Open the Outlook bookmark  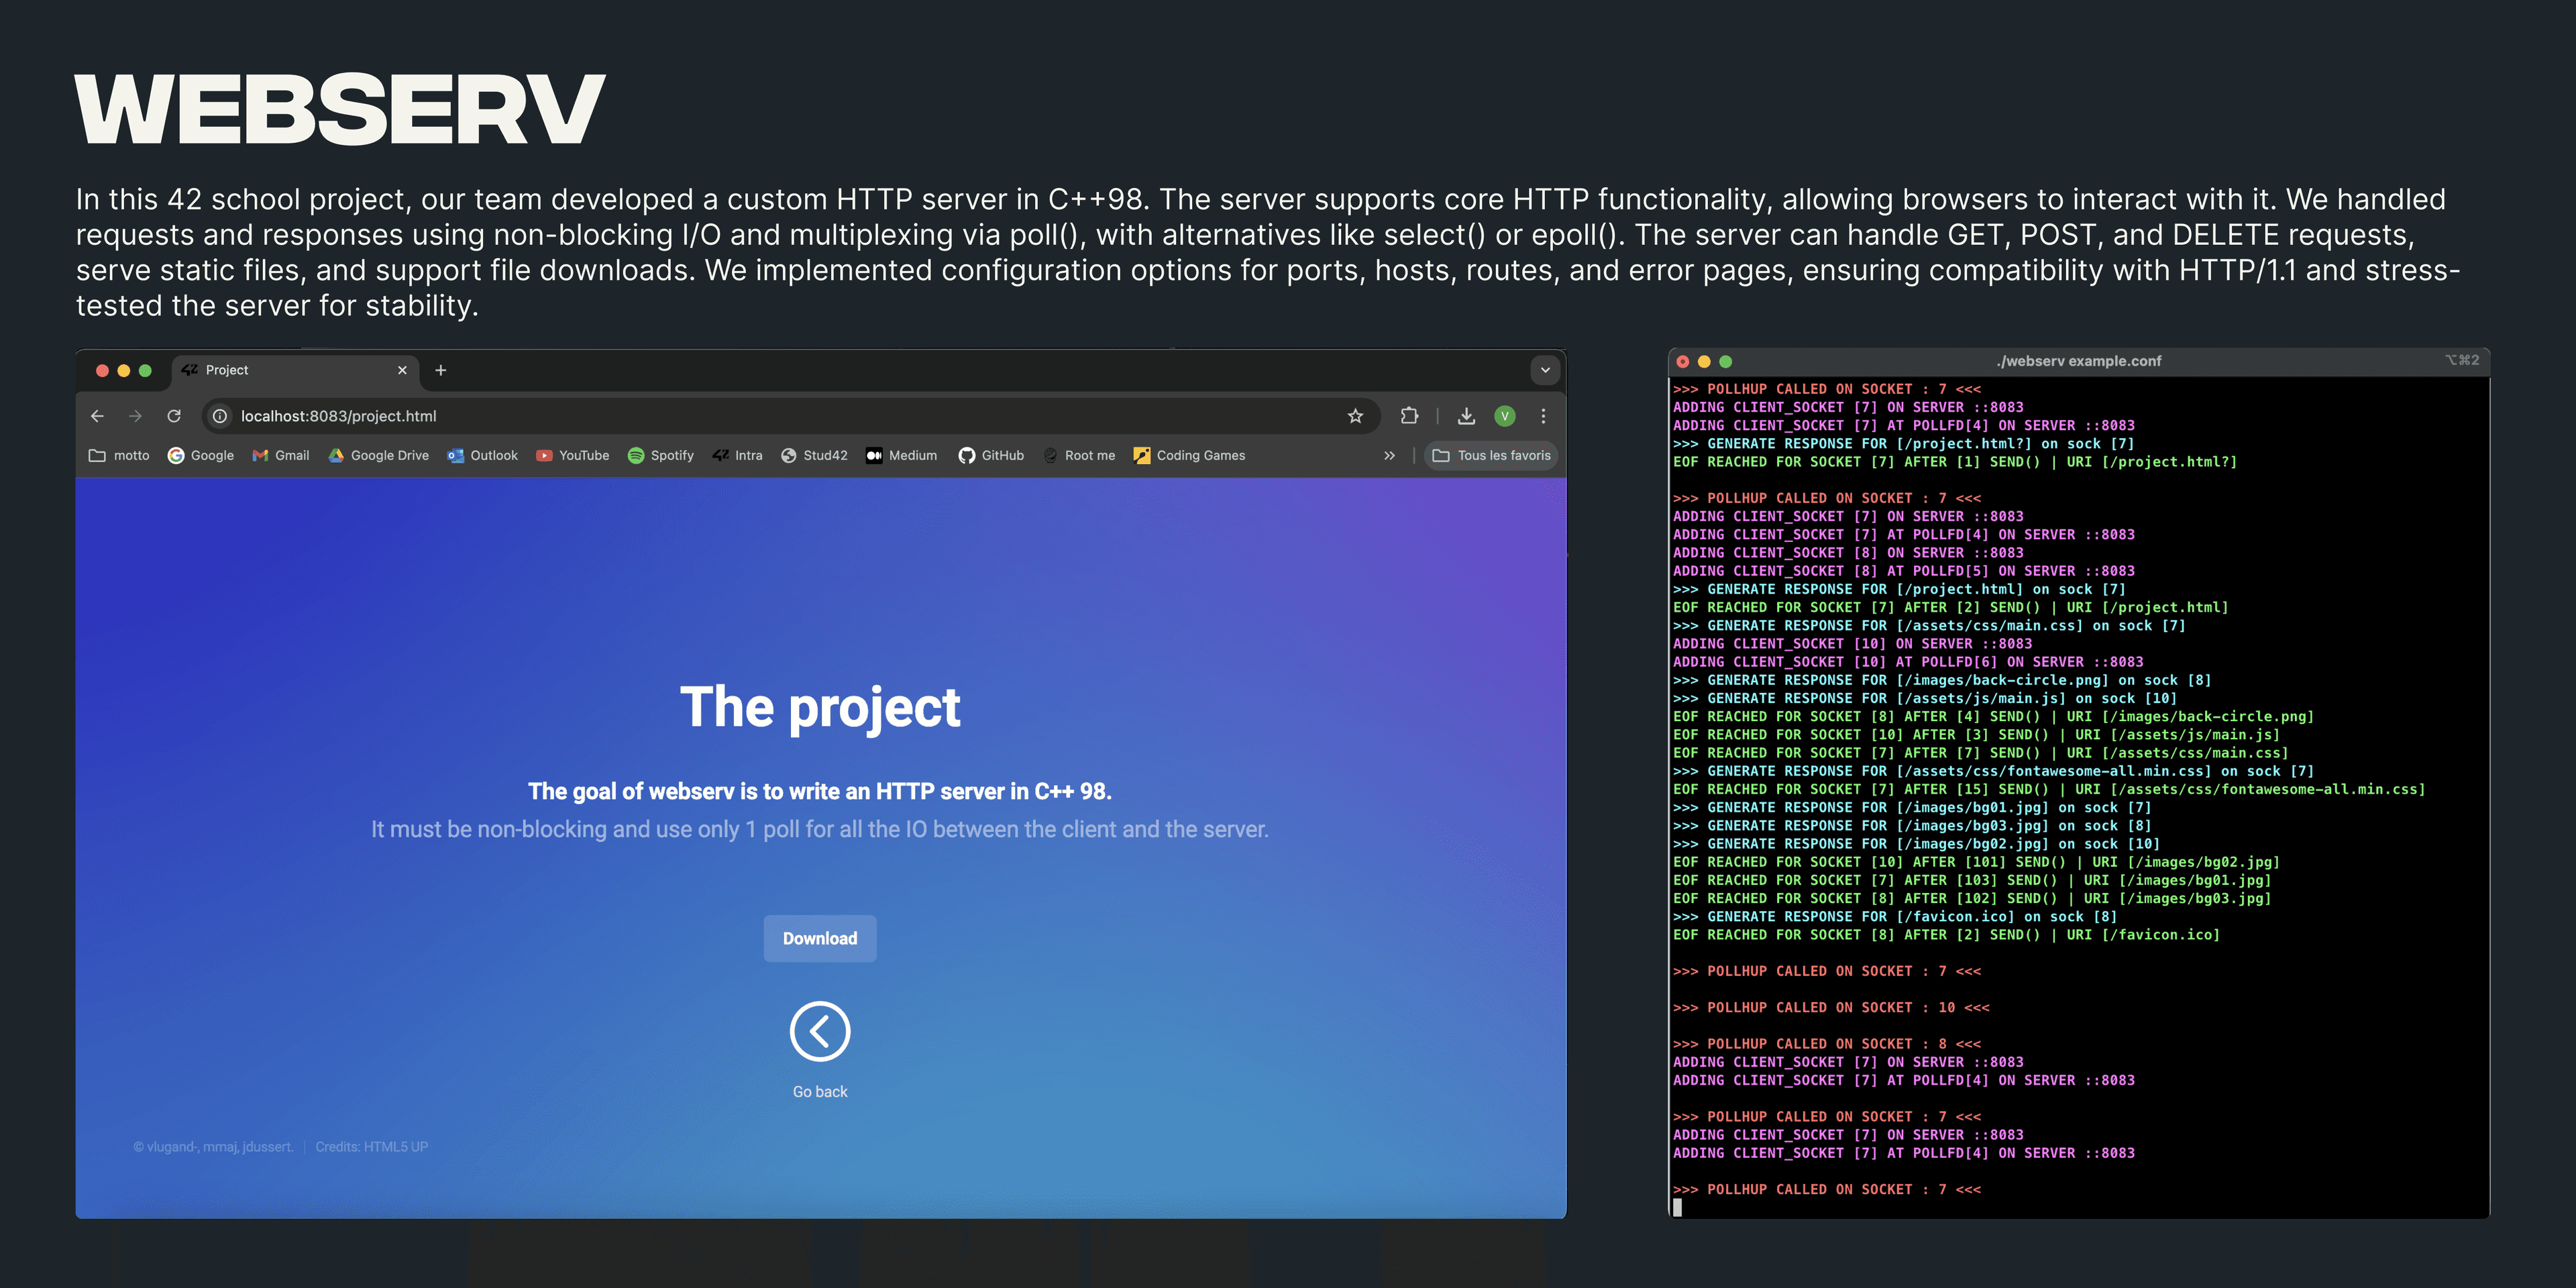(483, 455)
